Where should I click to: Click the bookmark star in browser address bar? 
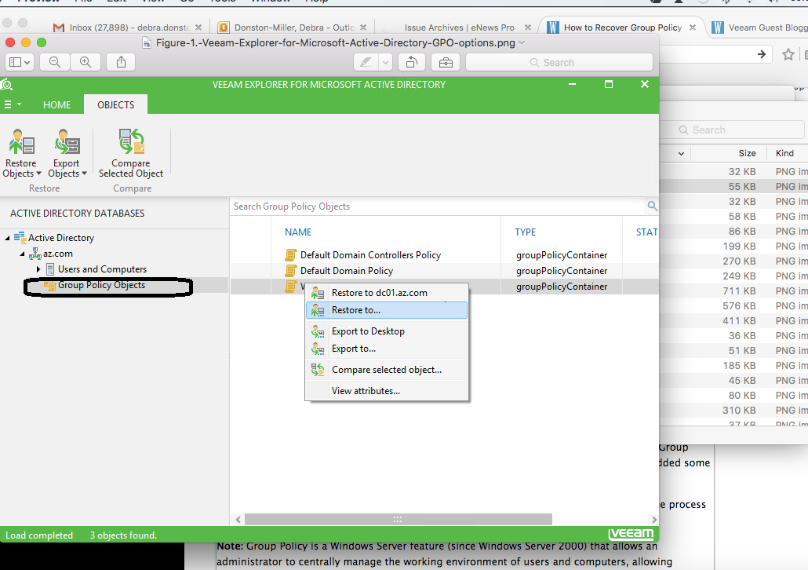[x=788, y=54]
